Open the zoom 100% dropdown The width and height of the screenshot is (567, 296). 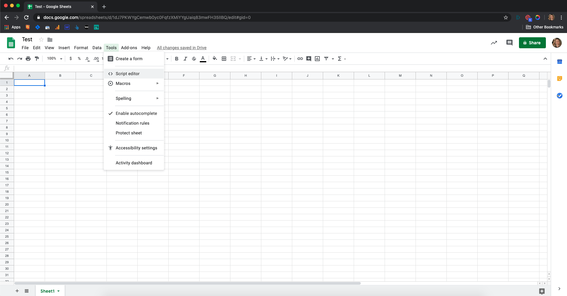(55, 59)
